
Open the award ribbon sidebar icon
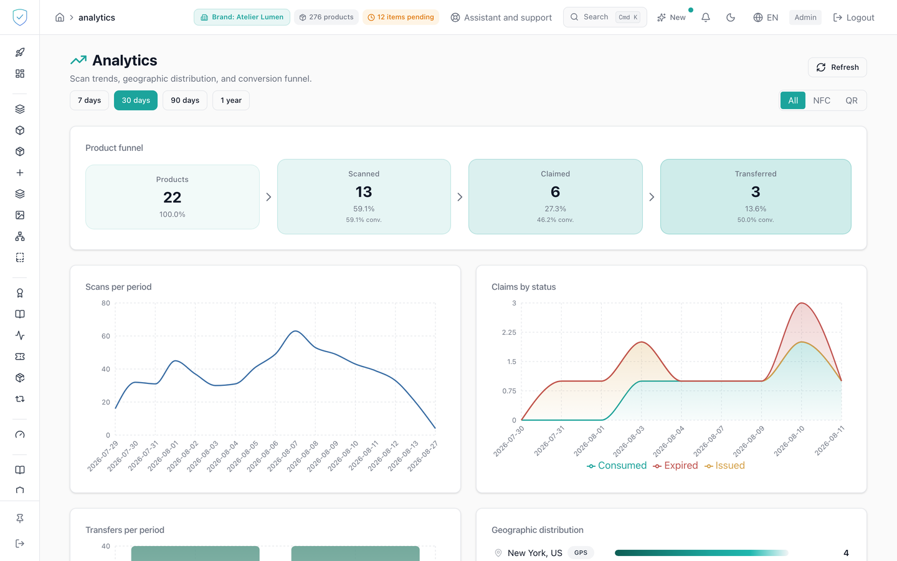(20, 293)
